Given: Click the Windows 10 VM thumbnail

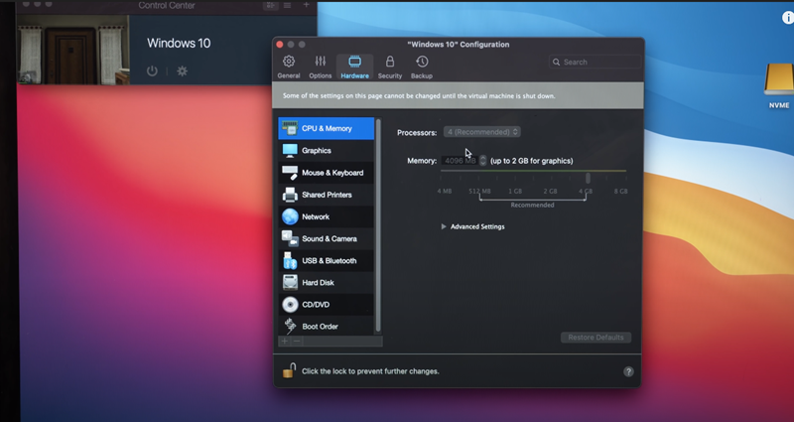Looking at the screenshot, I should [x=73, y=49].
